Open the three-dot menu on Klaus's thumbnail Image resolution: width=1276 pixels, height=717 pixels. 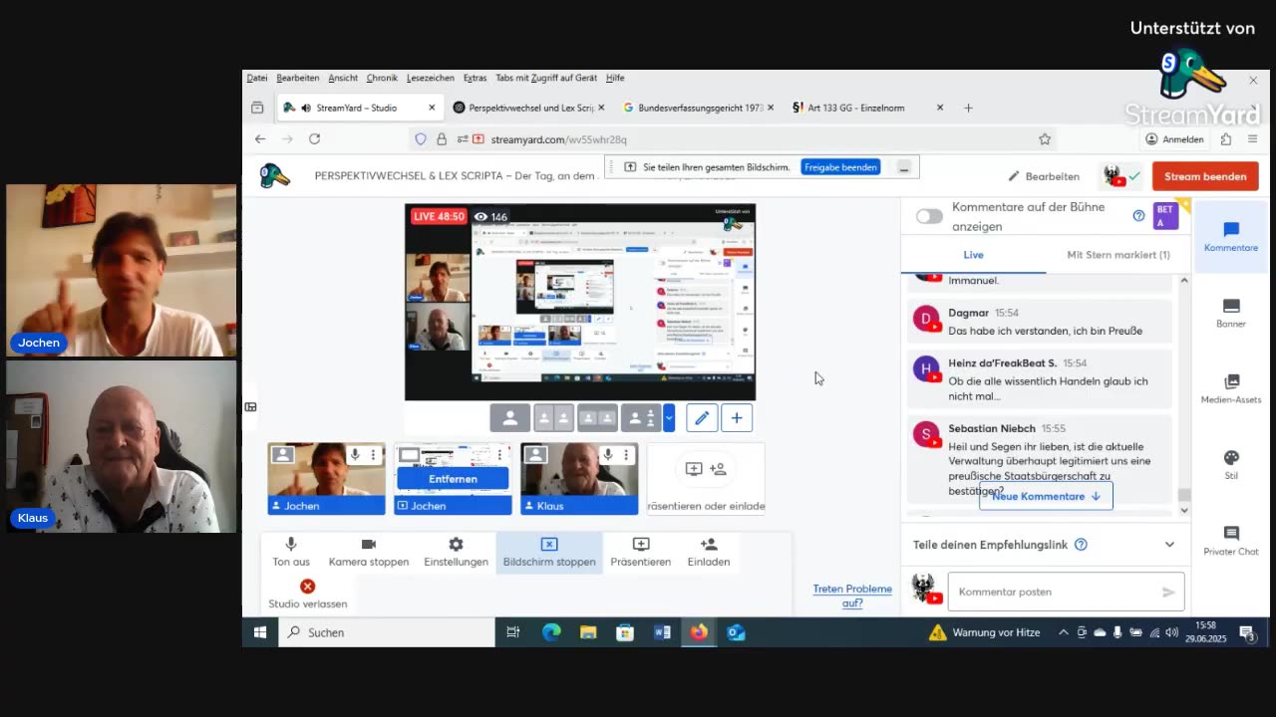pos(627,455)
